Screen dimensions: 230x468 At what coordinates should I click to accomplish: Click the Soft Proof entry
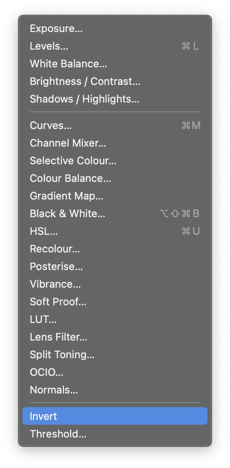tap(115, 302)
